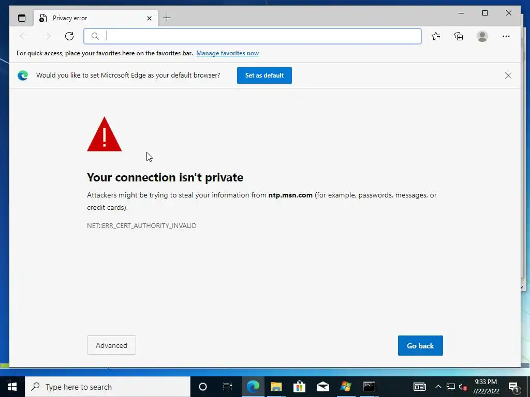This screenshot has width=530, height=397.
Task: Open the profile avatar icon
Action: (482, 36)
